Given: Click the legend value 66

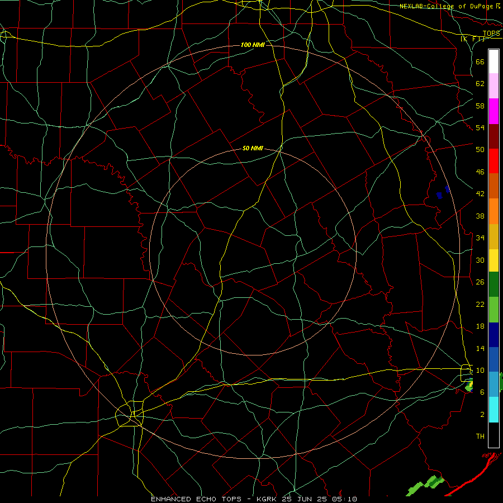Looking at the screenshot, I should 480,61.
